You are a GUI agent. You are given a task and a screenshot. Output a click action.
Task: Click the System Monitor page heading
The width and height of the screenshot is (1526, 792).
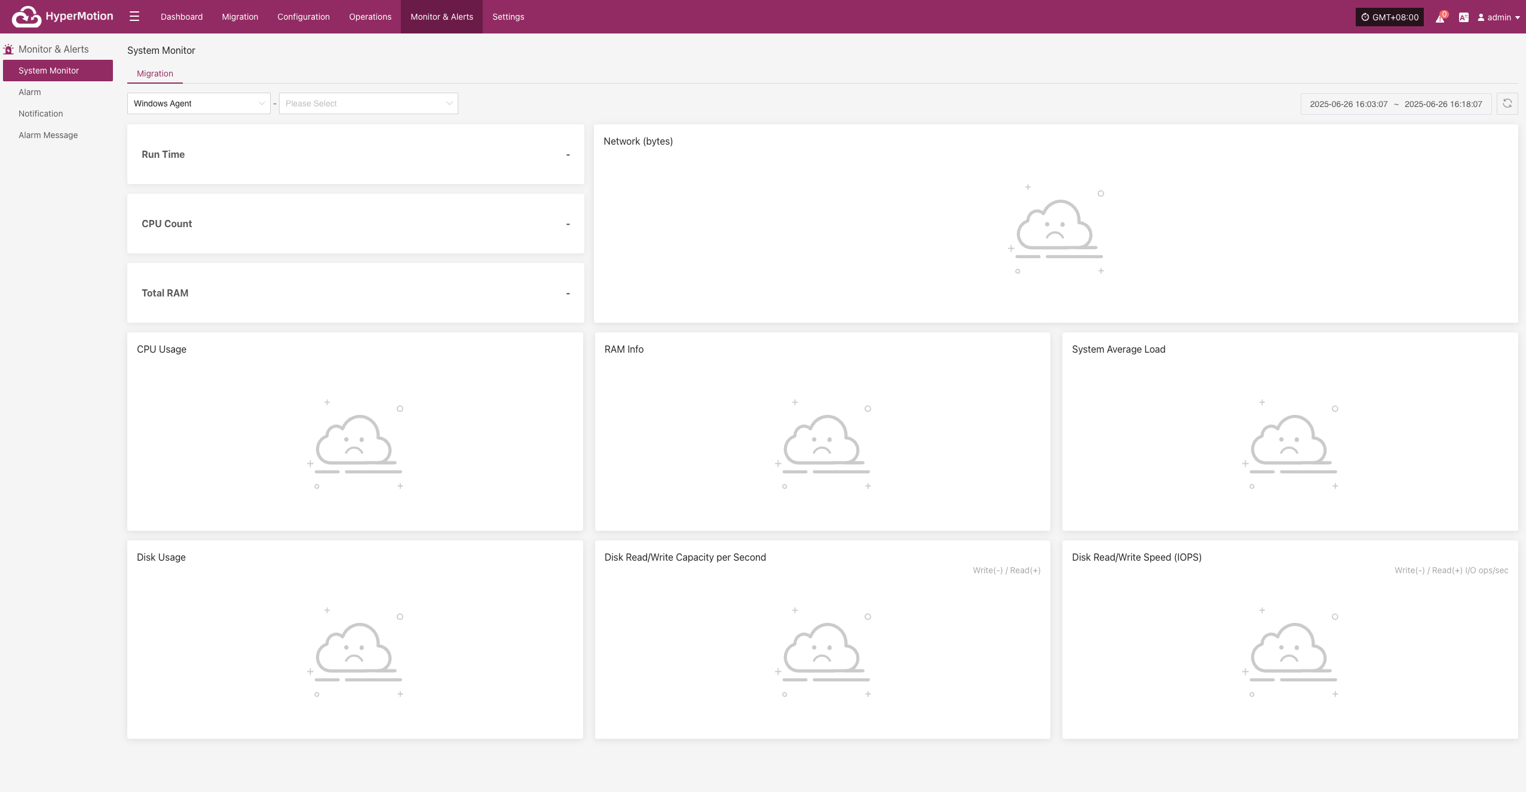click(x=161, y=50)
